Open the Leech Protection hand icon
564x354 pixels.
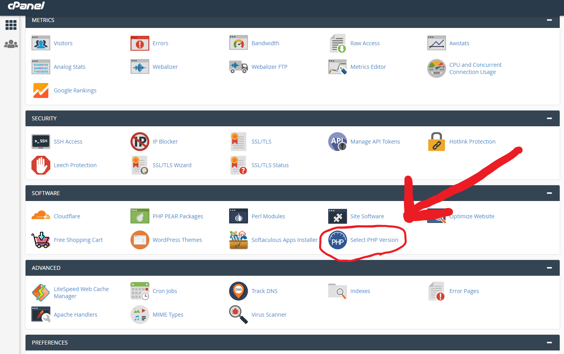tap(41, 165)
